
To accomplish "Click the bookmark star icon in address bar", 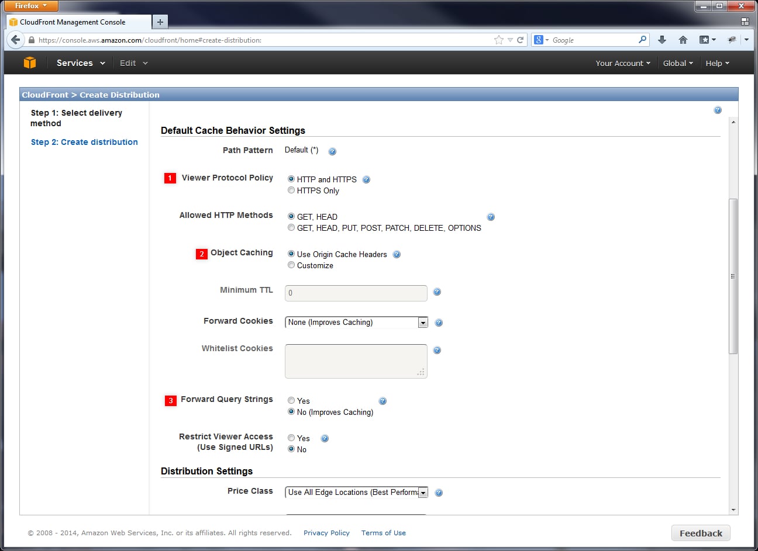I will 498,40.
